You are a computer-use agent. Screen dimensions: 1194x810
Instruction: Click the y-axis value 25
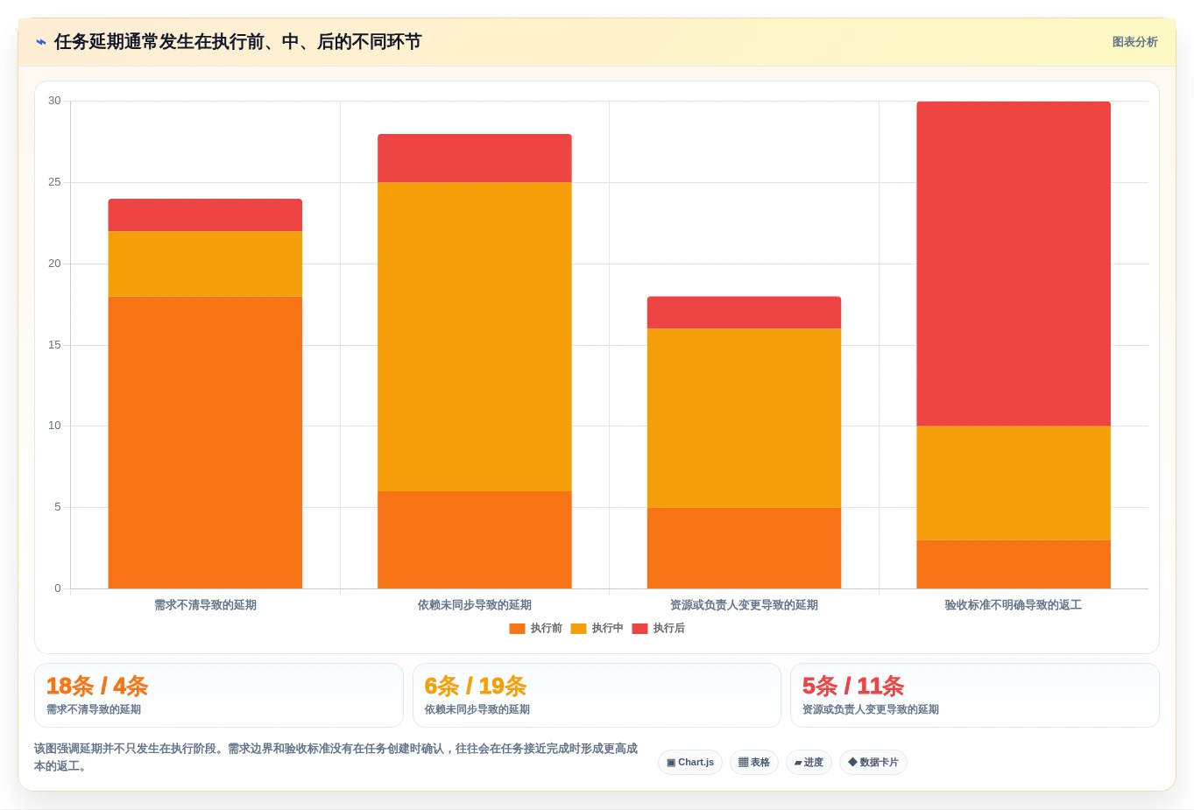pyautogui.click(x=54, y=182)
